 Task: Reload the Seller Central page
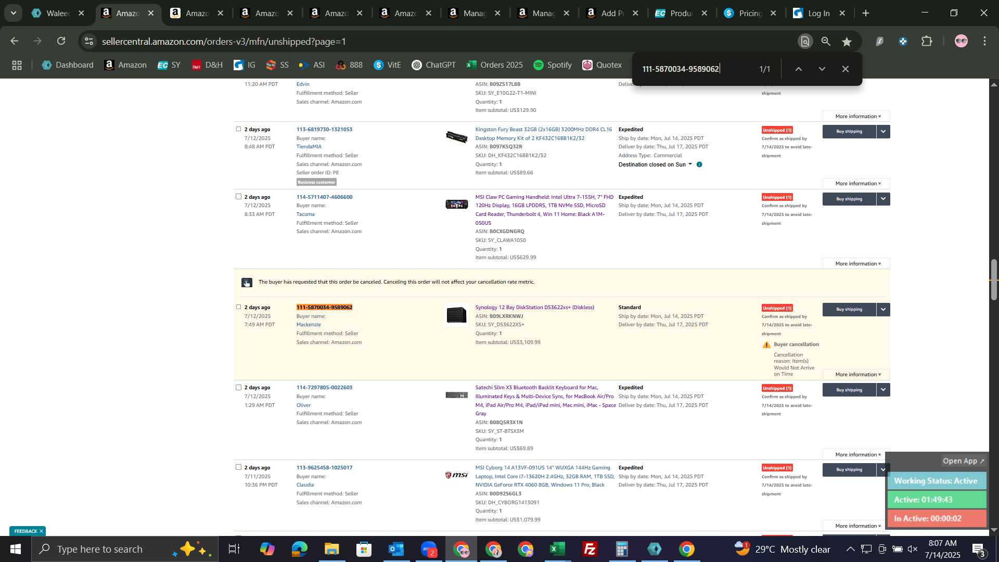tap(61, 41)
